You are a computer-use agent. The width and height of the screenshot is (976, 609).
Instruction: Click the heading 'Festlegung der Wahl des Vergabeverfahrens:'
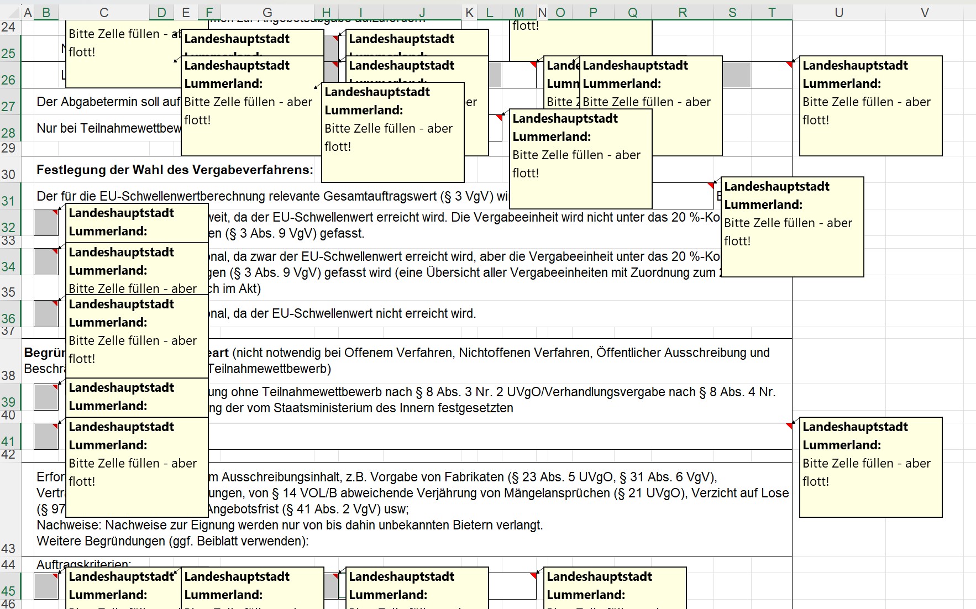click(x=175, y=170)
